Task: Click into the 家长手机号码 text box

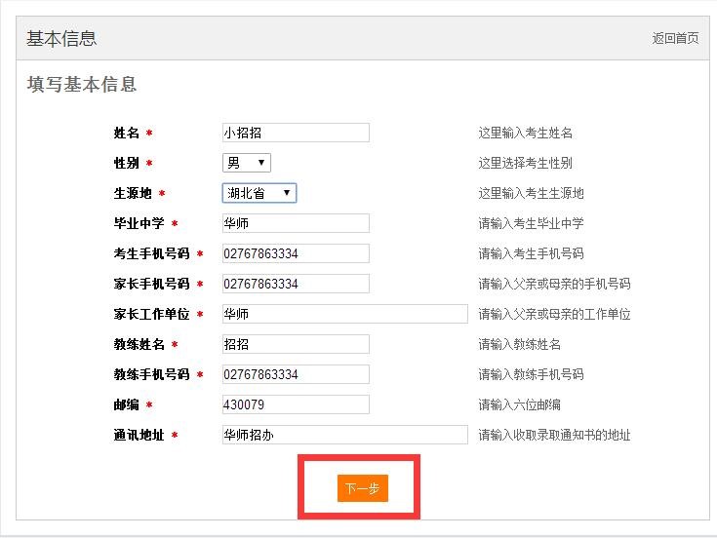Action: pos(296,284)
